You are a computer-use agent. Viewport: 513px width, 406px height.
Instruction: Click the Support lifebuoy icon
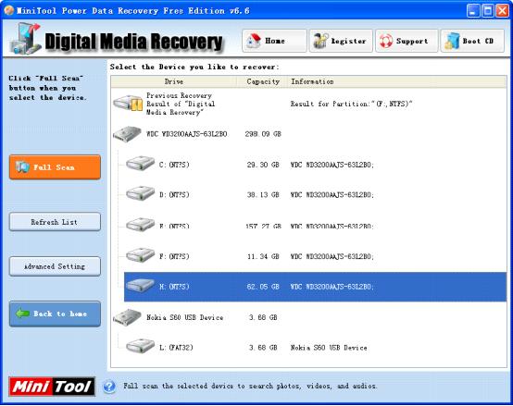point(386,42)
